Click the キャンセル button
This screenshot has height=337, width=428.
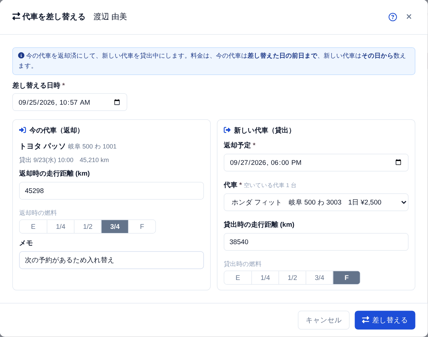pyautogui.click(x=324, y=320)
